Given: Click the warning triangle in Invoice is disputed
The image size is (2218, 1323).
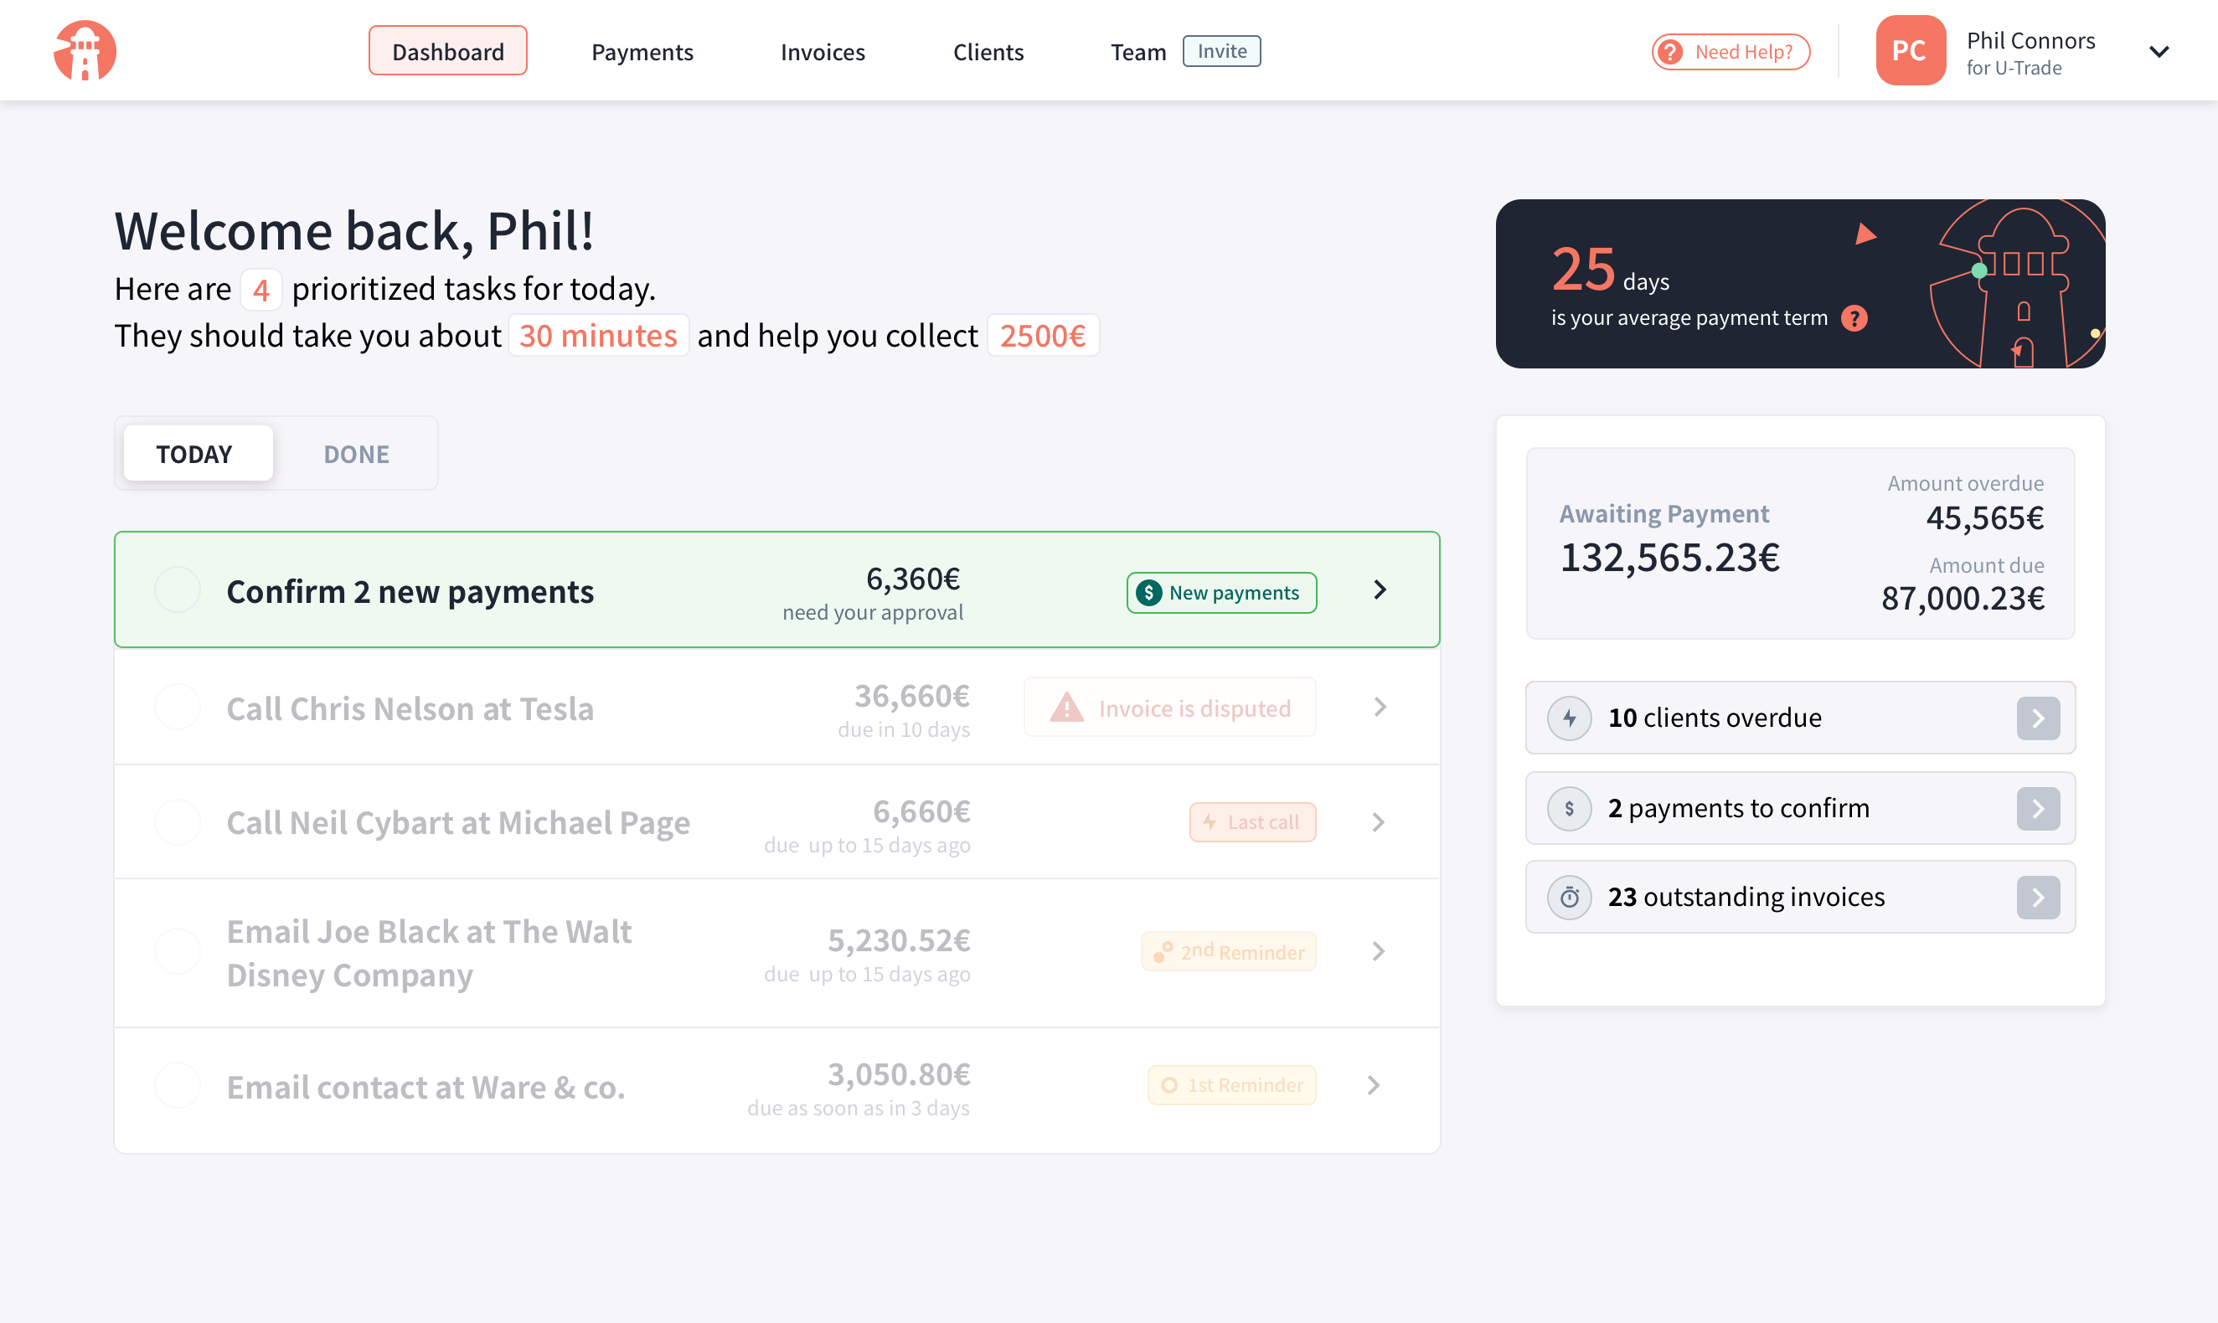Looking at the screenshot, I should [1066, 708].
